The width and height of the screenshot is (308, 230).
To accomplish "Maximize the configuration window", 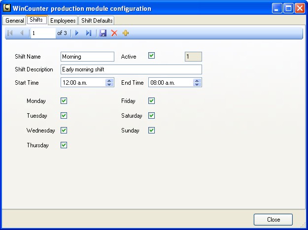I will click(288, 8).
